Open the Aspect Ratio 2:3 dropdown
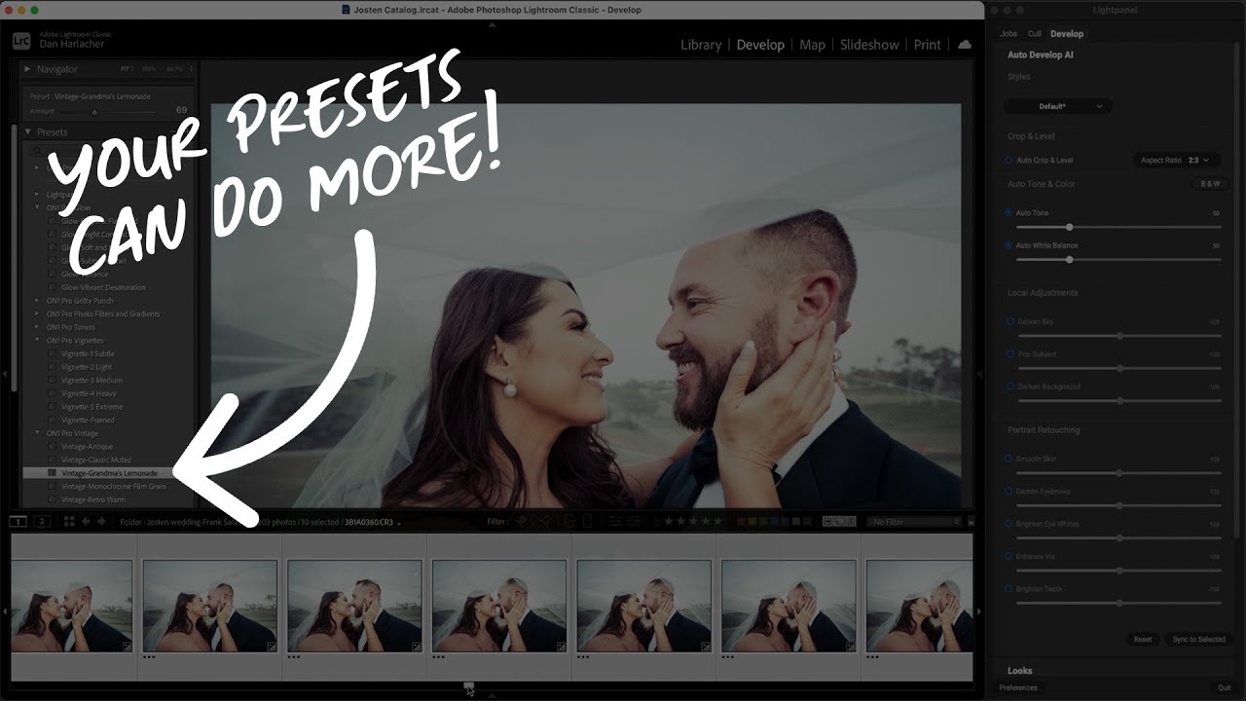 [1177, 161]
